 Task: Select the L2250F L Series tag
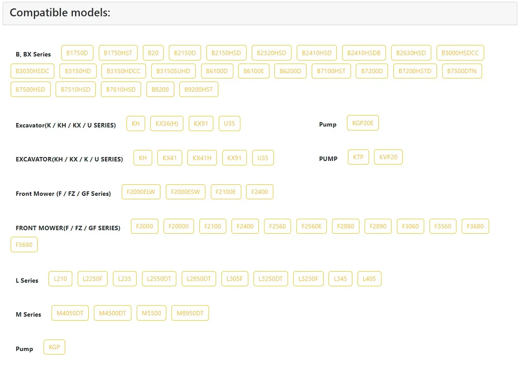[x=93, y=279]
